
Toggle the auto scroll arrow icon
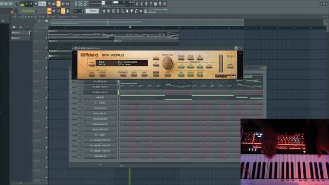[54, 11]
